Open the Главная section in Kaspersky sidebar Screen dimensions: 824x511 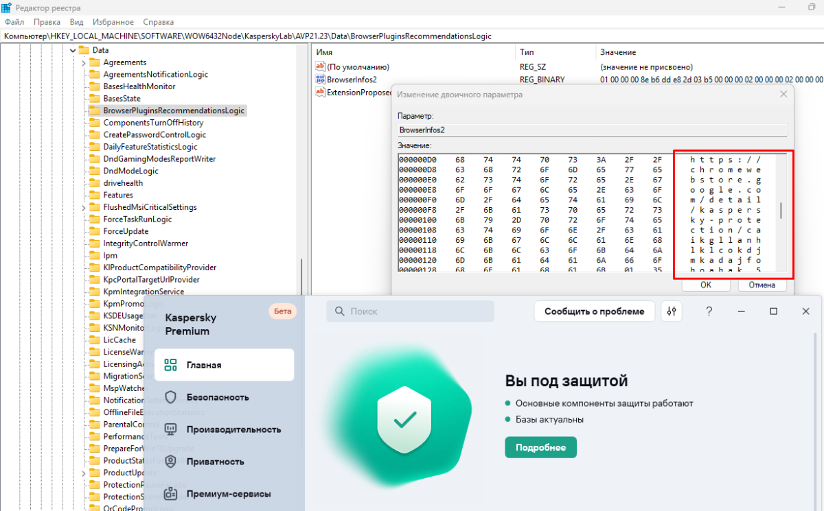coord(224,365)
